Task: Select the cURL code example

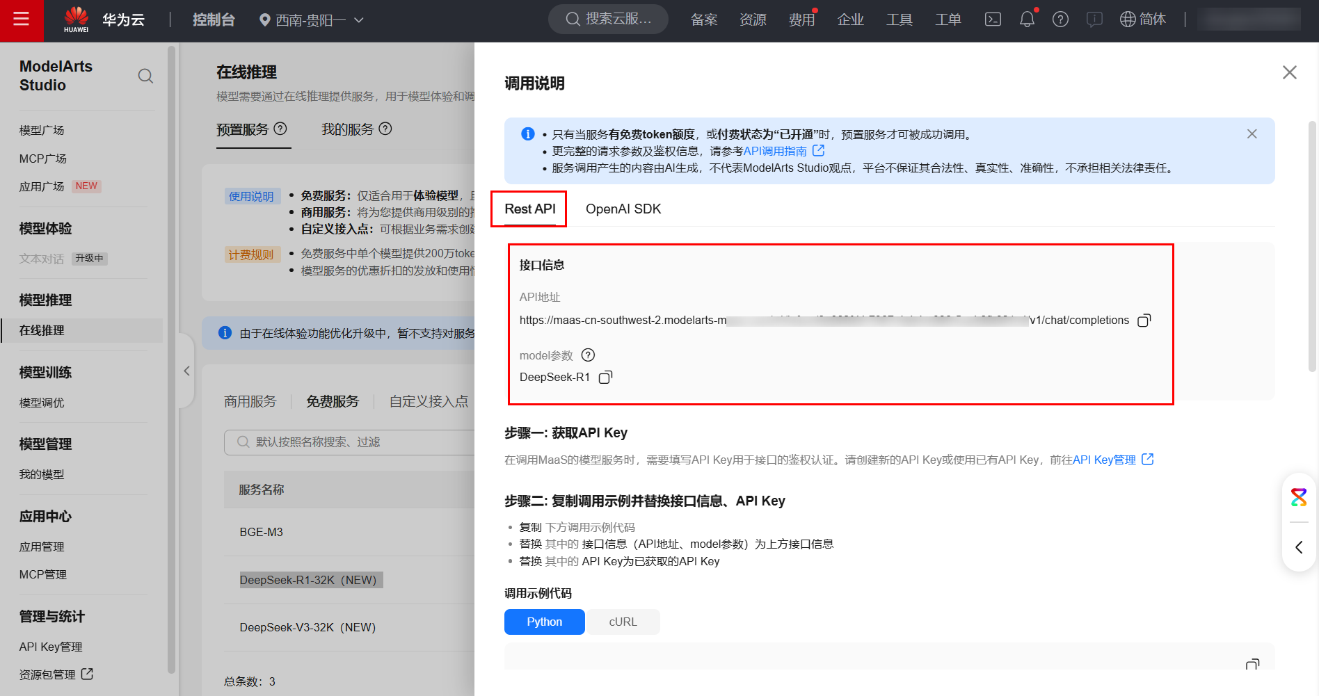Action: 623,622
